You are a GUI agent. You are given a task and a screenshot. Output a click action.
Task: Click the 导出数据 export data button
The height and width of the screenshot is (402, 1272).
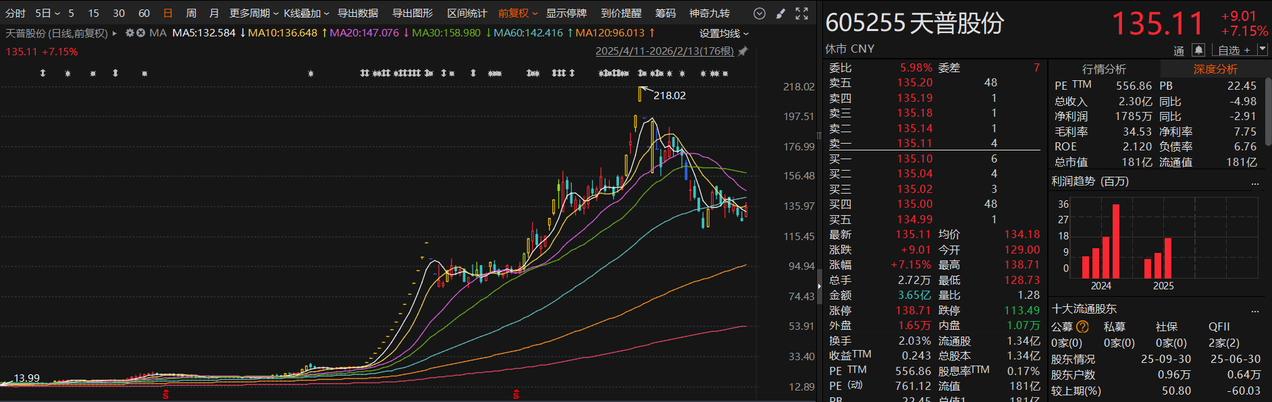click(358, 13)
